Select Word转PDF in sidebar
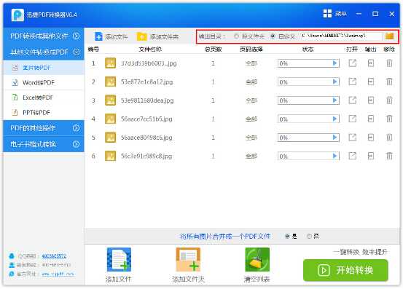 pos(44,83)
